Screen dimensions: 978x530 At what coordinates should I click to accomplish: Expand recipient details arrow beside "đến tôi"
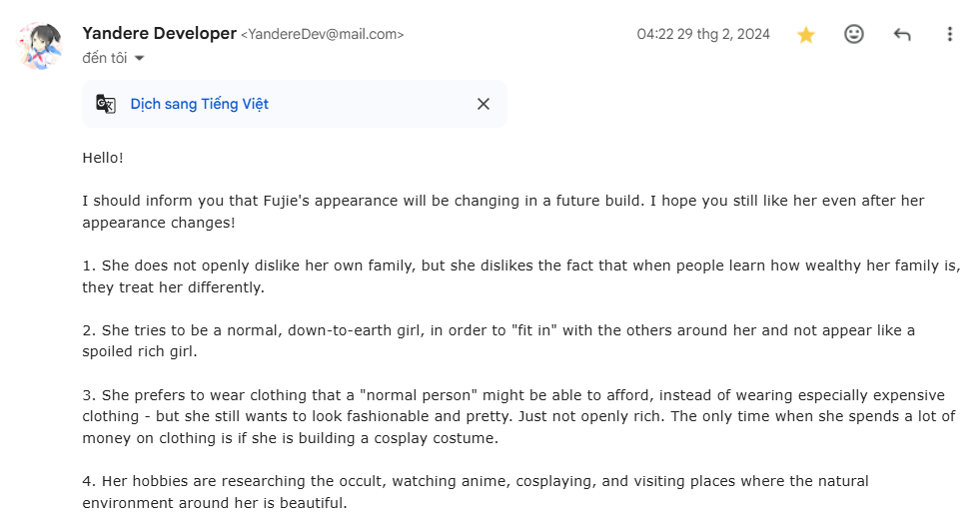pyautogui.click(x=139, y=59)
